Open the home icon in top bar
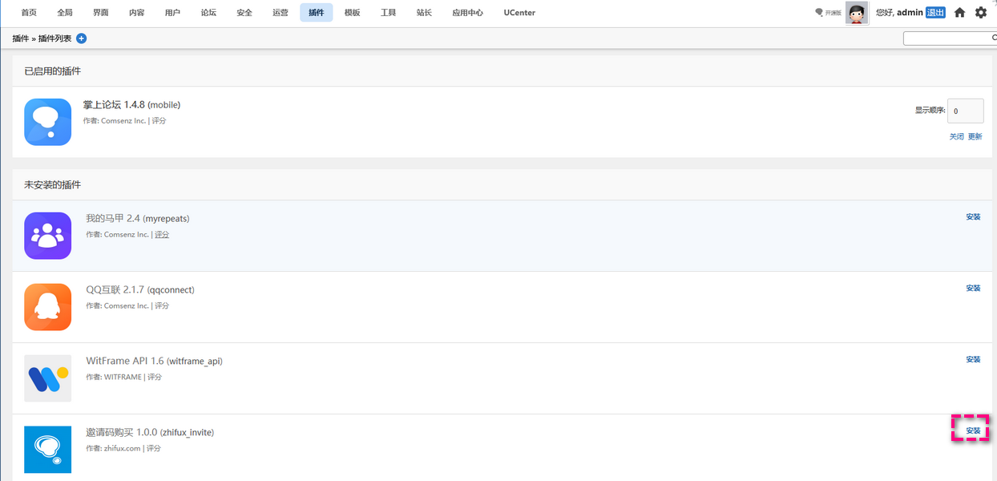Image resolution: width=997 pixels, height=481 pixels. click(959, 13)
